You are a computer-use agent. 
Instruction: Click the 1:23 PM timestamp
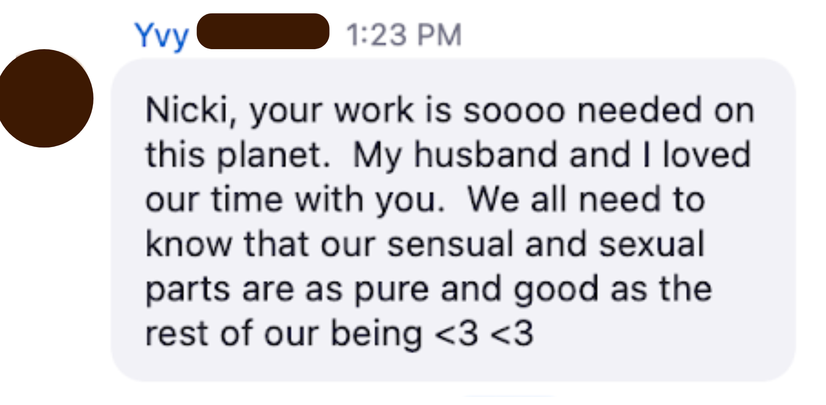403,35
